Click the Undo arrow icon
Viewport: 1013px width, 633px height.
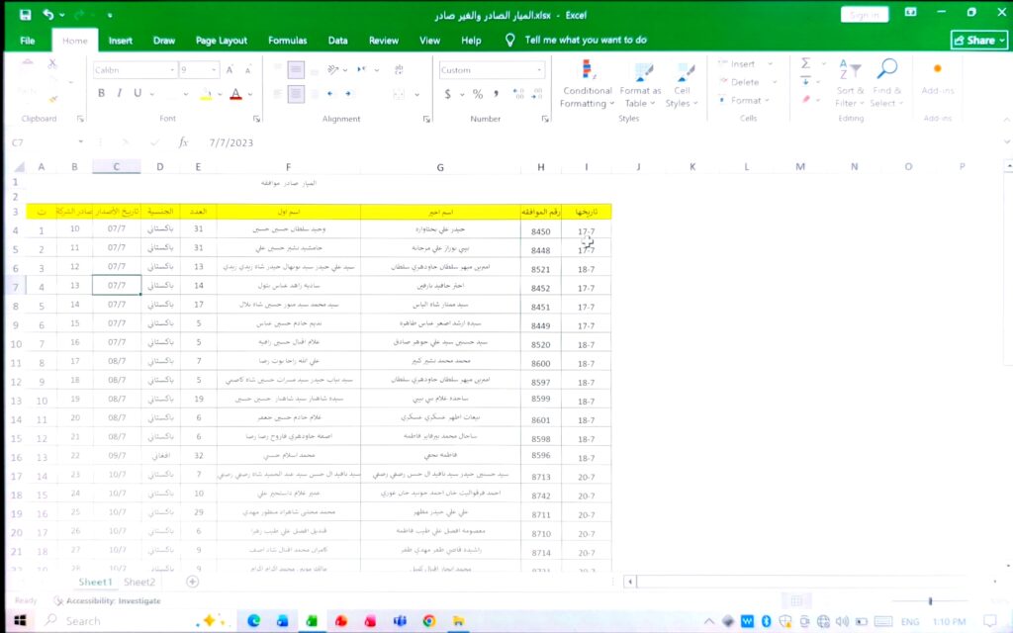pos(48,14)
